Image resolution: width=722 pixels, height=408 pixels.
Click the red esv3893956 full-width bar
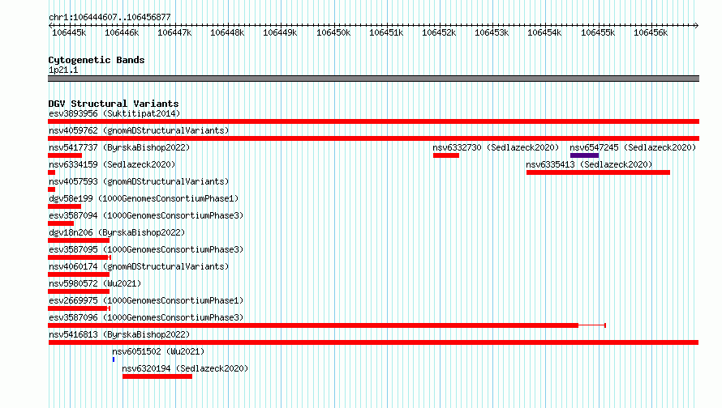pos(373,121)
